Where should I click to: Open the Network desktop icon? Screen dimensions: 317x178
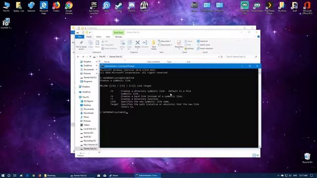tap(31, 6)
